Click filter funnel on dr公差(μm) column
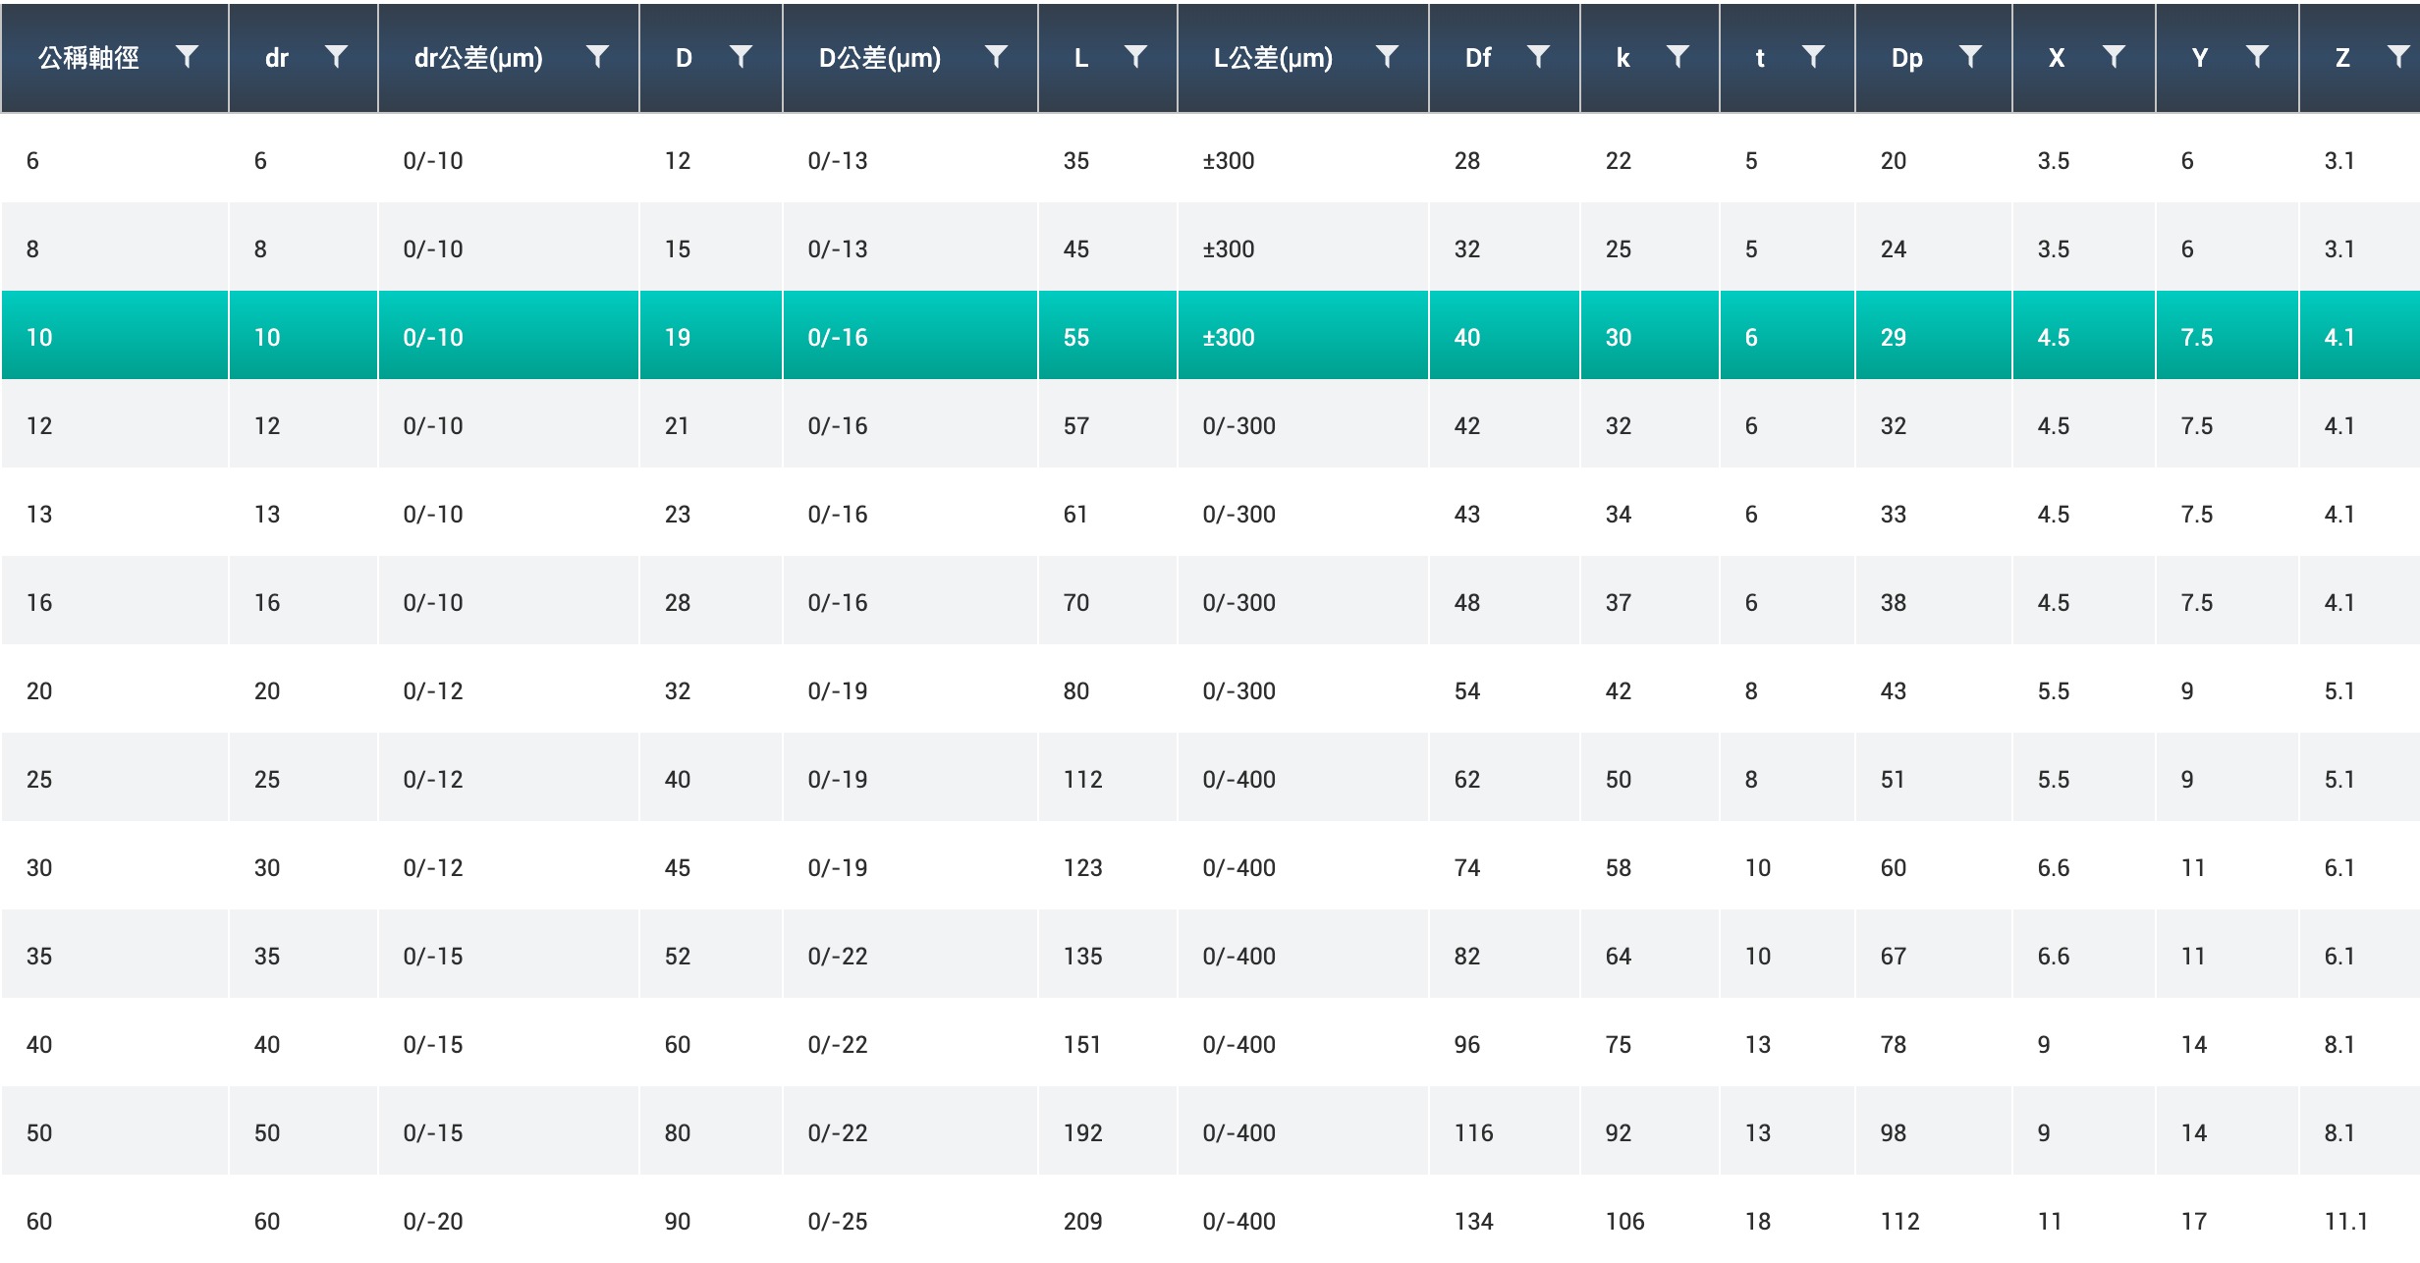The height and width of the screenshot is (1263, 2420). click(x=597, y=57)
